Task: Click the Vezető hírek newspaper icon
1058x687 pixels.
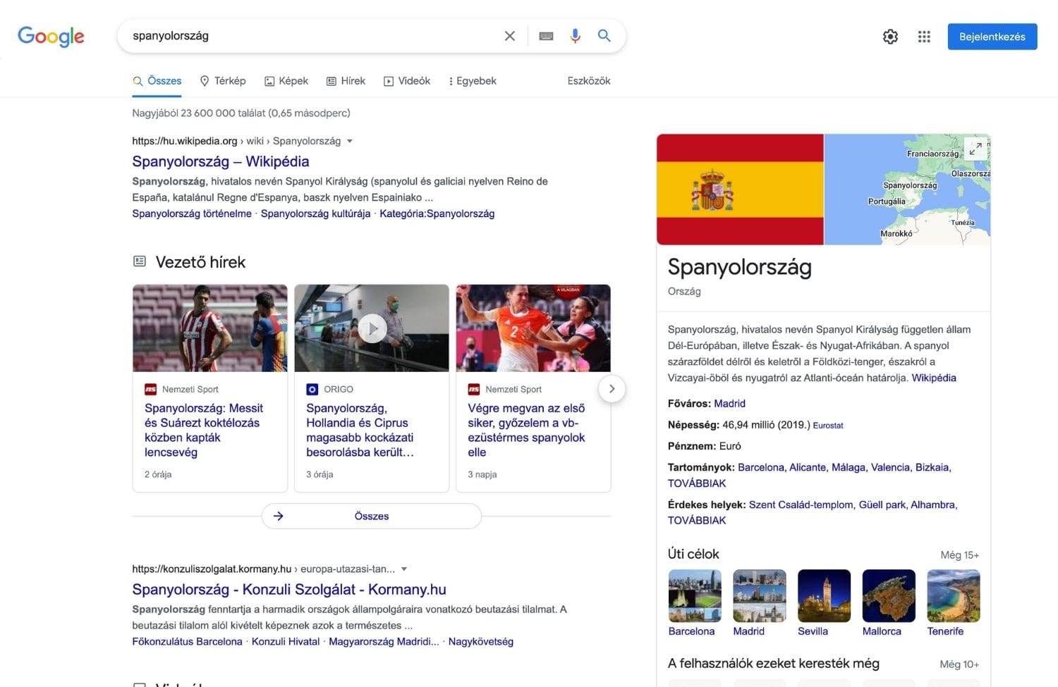Action: [140, 261]
